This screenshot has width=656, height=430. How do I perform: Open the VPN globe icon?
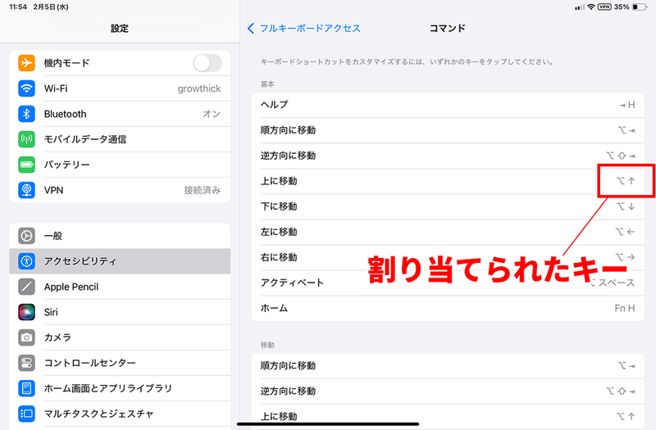pyautogui.click(x=26, y=190)
